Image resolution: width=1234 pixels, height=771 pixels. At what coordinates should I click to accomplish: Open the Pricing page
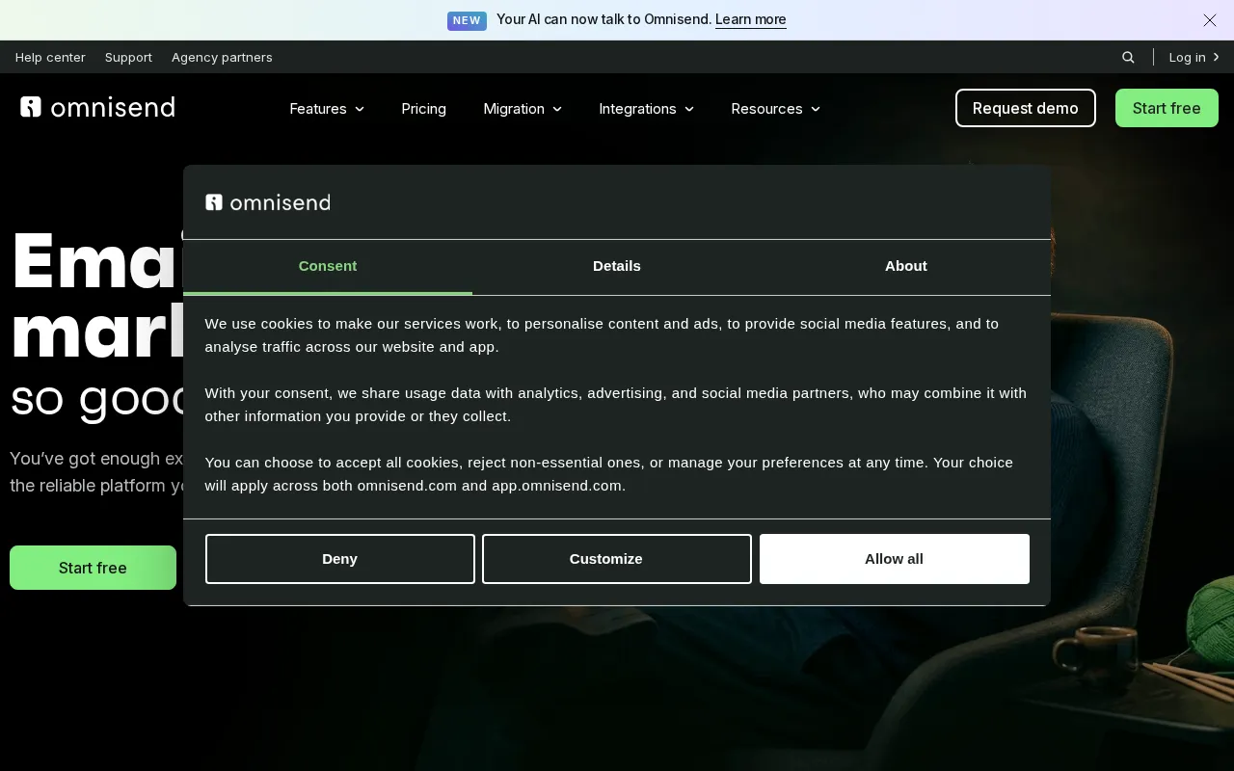click(x=424, y=109)
